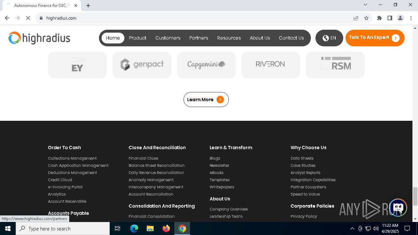Select Home in navigation menu

pos(113,38)
